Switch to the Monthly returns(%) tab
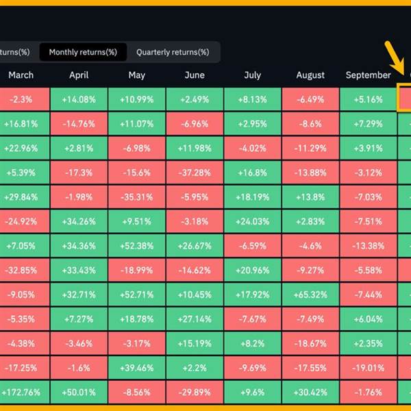 pyautogui.click(x=83, y=52)
